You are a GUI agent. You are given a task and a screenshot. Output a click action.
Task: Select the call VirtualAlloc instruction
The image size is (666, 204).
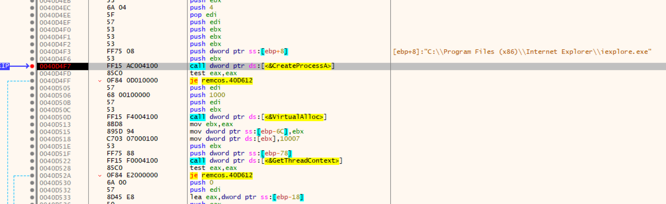click(x=258, y=117)
